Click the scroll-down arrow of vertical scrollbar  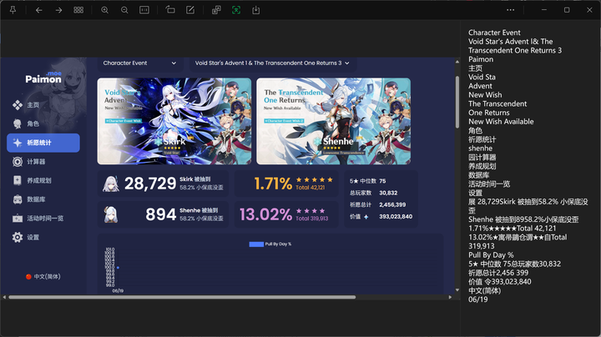pyautogui.click(x=457, y=290)
